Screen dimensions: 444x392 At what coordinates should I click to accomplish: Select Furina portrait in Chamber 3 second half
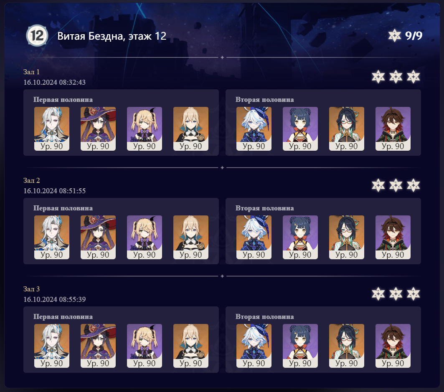[x=254, y=346]
